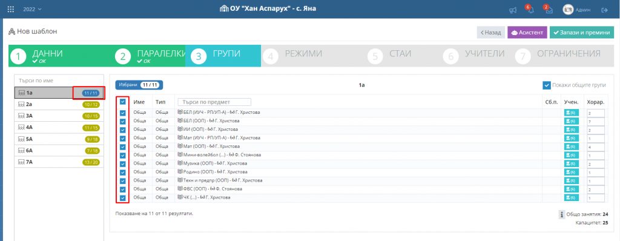This screenshot has height=241, width=620.
Task: Expand the 2022 year dropdown
Action: (x=32, y=9)
